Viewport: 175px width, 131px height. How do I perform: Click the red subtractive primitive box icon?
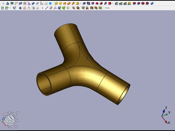coord(110,3)
